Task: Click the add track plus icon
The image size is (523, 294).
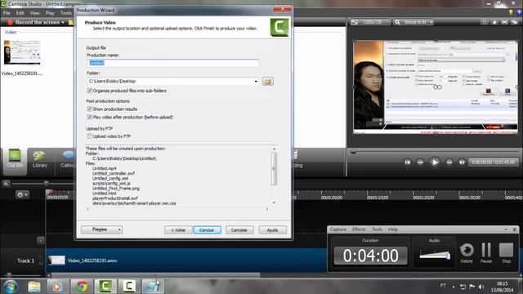Action: coord(41,240)
